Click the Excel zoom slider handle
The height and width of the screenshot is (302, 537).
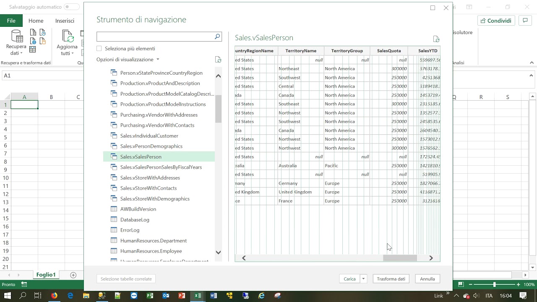pos(494,285)
